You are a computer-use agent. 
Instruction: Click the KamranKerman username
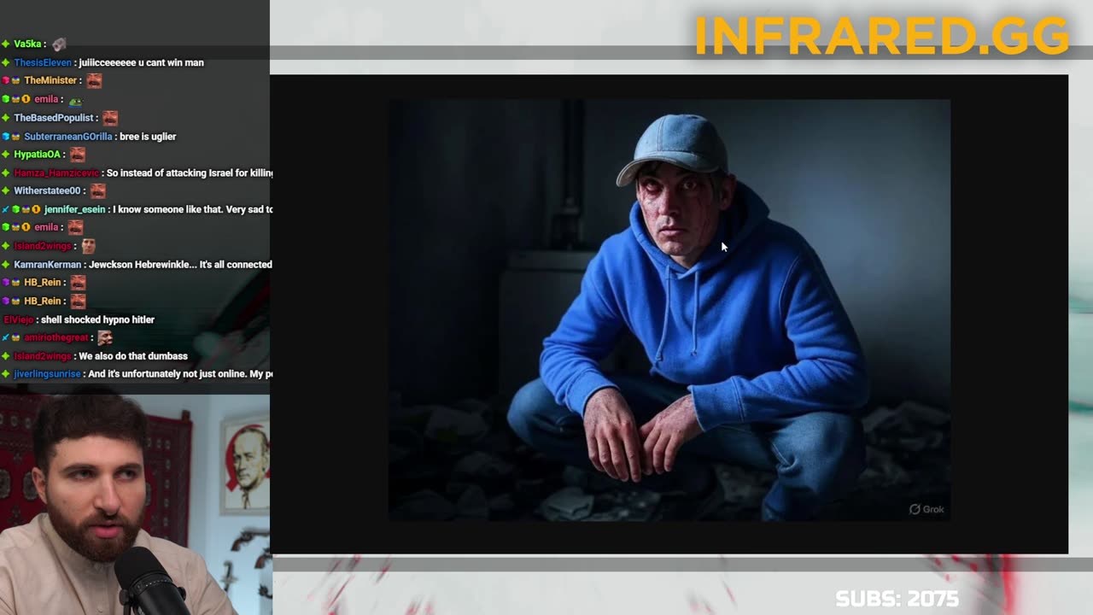(48, 265)
